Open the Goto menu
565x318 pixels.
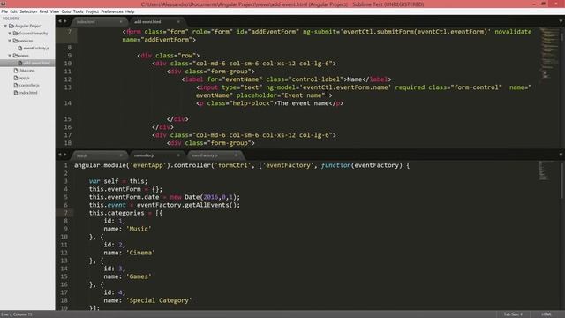coord(66,11)
